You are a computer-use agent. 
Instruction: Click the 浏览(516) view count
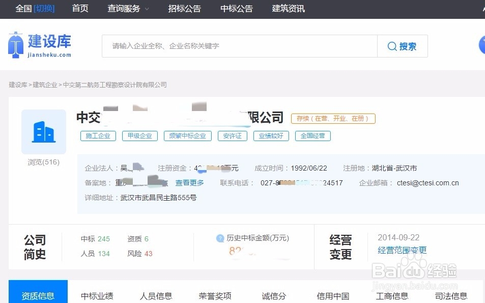coord(44,162)
